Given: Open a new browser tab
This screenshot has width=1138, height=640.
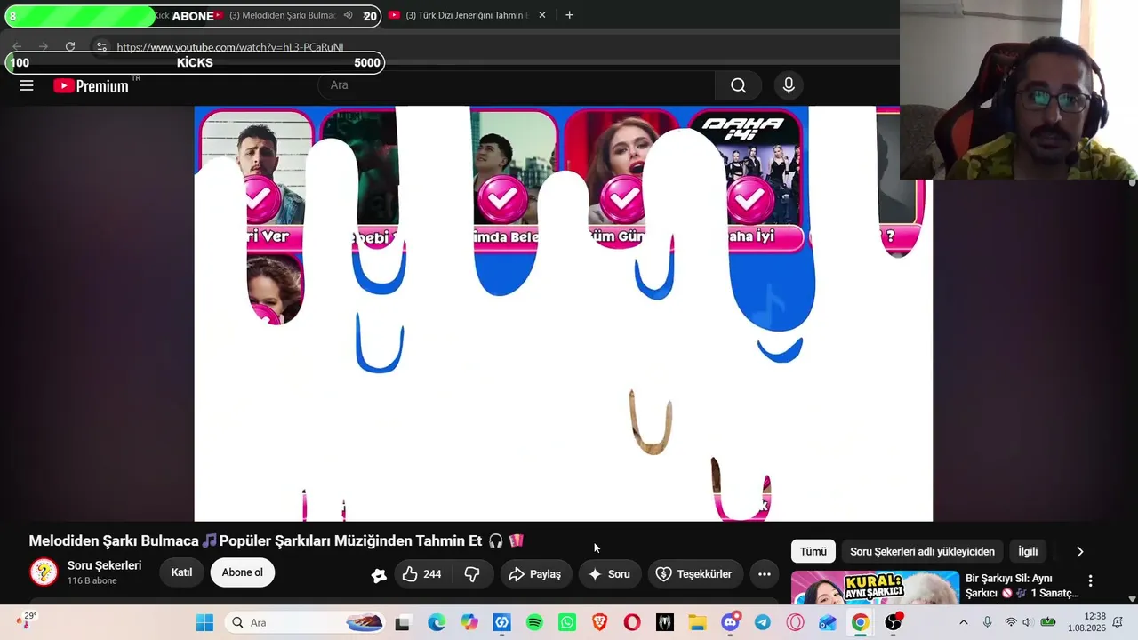Looking at the screenshot, I should pyautogui.click(x=569, y=15).
